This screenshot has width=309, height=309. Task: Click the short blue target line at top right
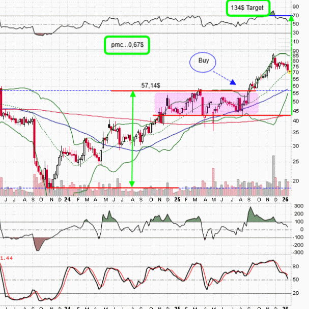[x=280, y=16]
